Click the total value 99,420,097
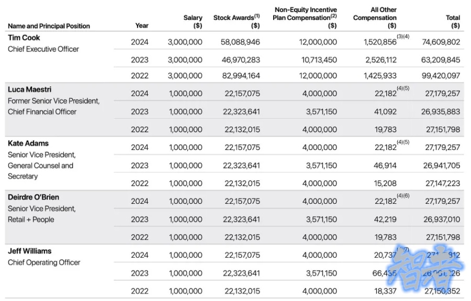The width and height of the screenshot is (471, 301). click(x=441, y=76)
